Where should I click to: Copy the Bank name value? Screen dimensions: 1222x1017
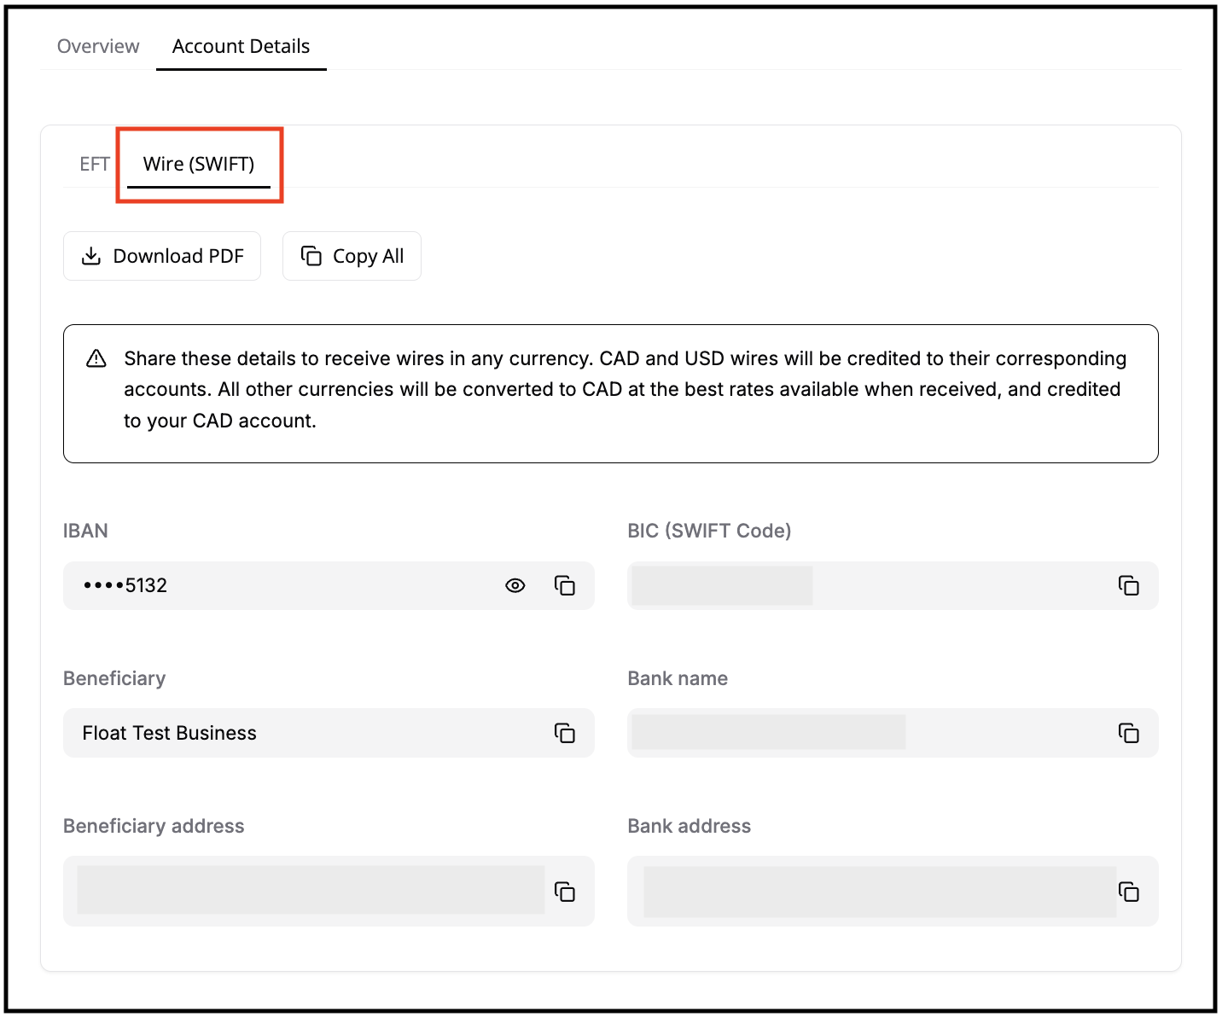click(x=1128, y=733)
